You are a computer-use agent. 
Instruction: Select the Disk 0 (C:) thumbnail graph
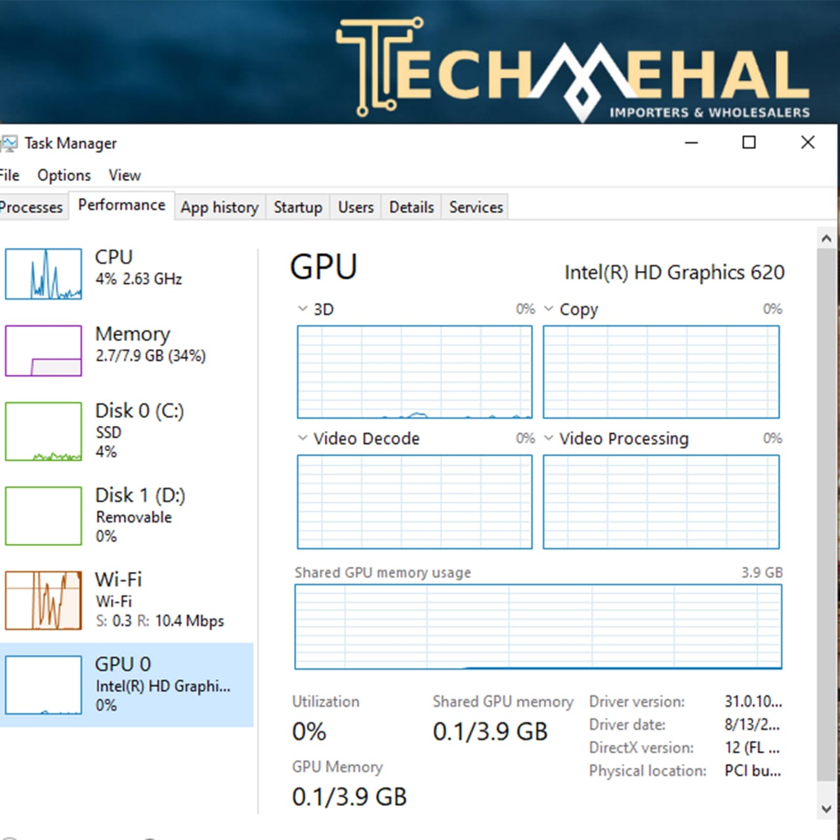point(43,432)
